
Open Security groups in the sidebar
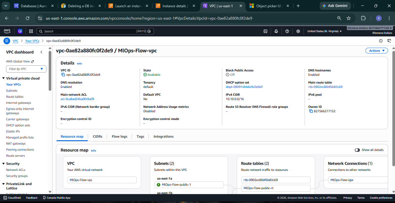(17, 176)
